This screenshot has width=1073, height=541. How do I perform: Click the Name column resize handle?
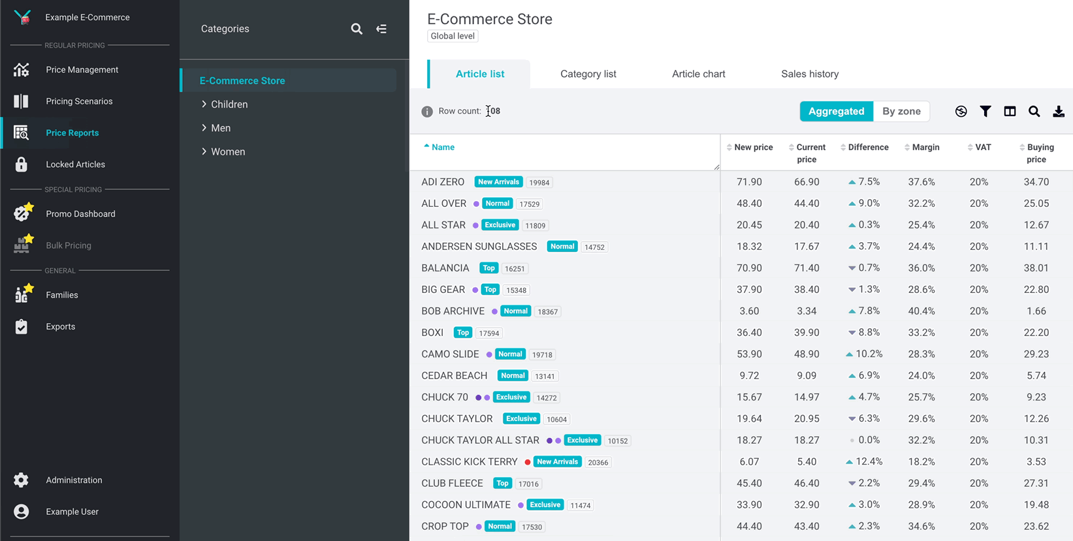[716, 167]
